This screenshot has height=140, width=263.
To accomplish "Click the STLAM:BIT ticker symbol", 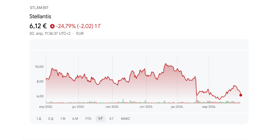I will click(x=39, y=8).
